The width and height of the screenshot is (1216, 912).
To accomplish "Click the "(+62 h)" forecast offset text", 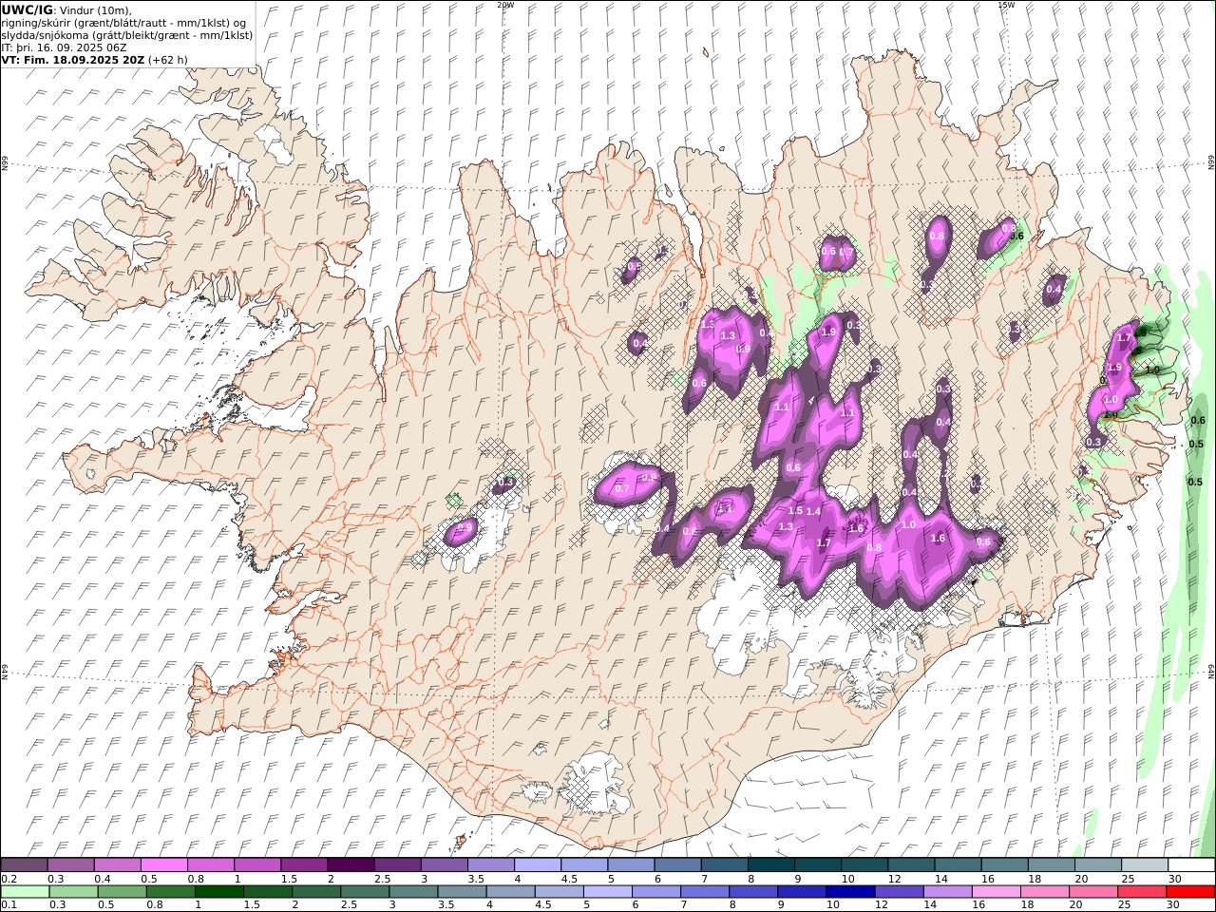I will (168, 60).
